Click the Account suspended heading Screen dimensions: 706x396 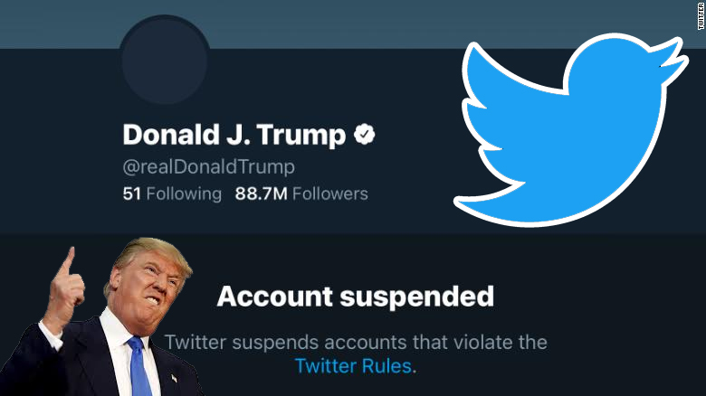356,296
